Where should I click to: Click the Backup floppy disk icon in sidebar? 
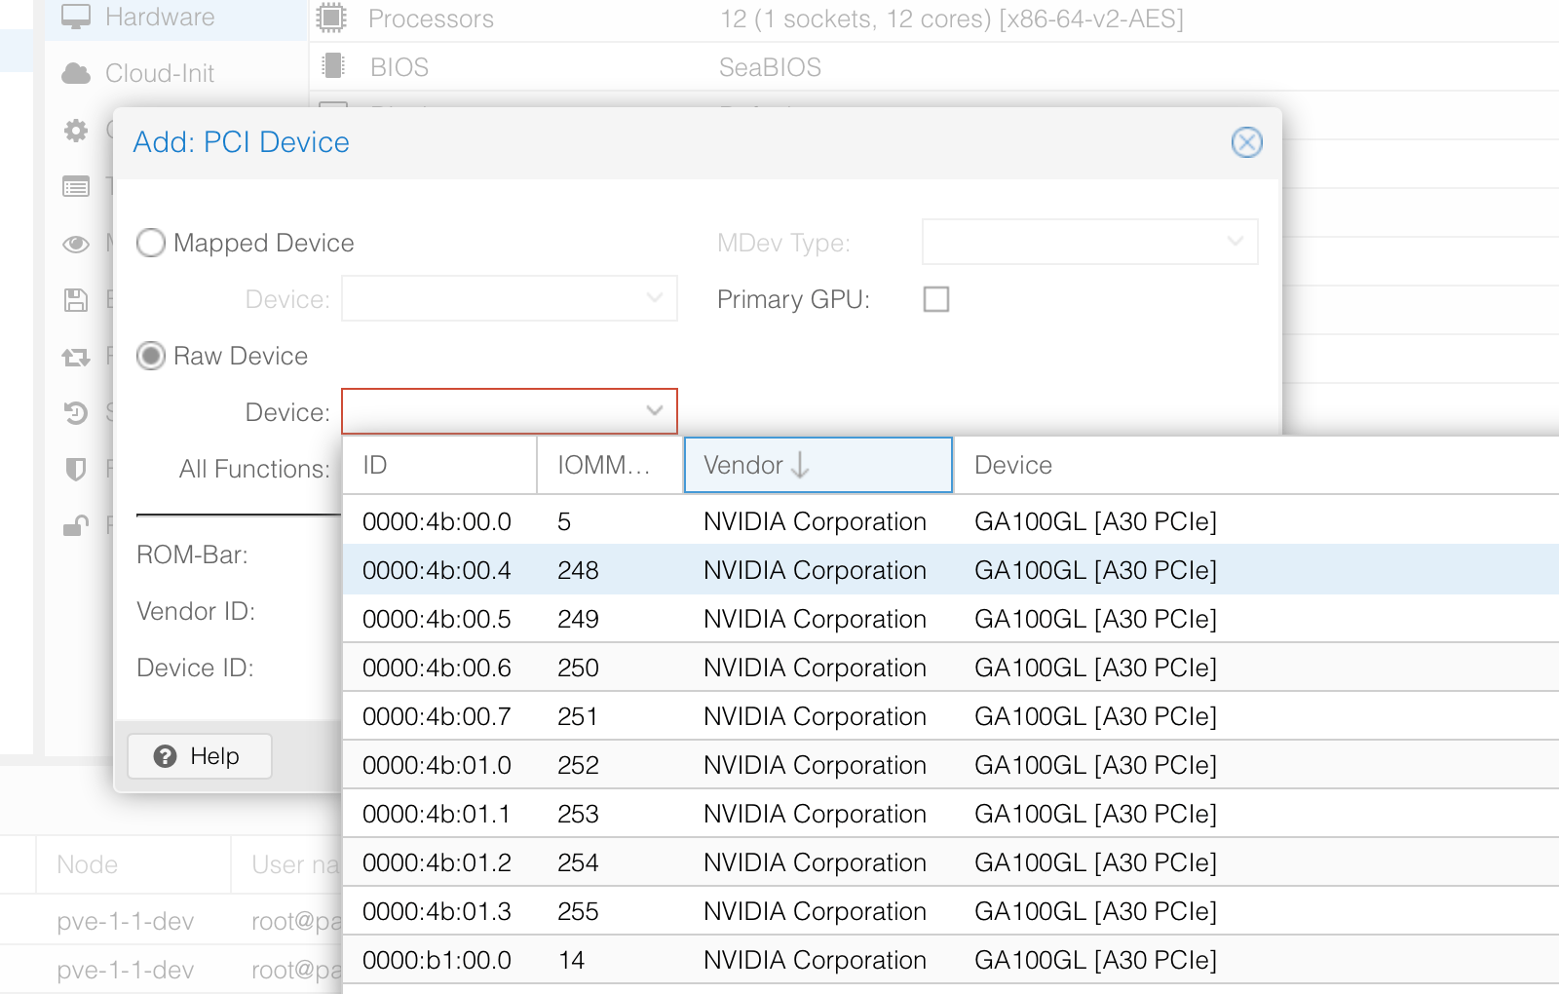click(76, 299)
